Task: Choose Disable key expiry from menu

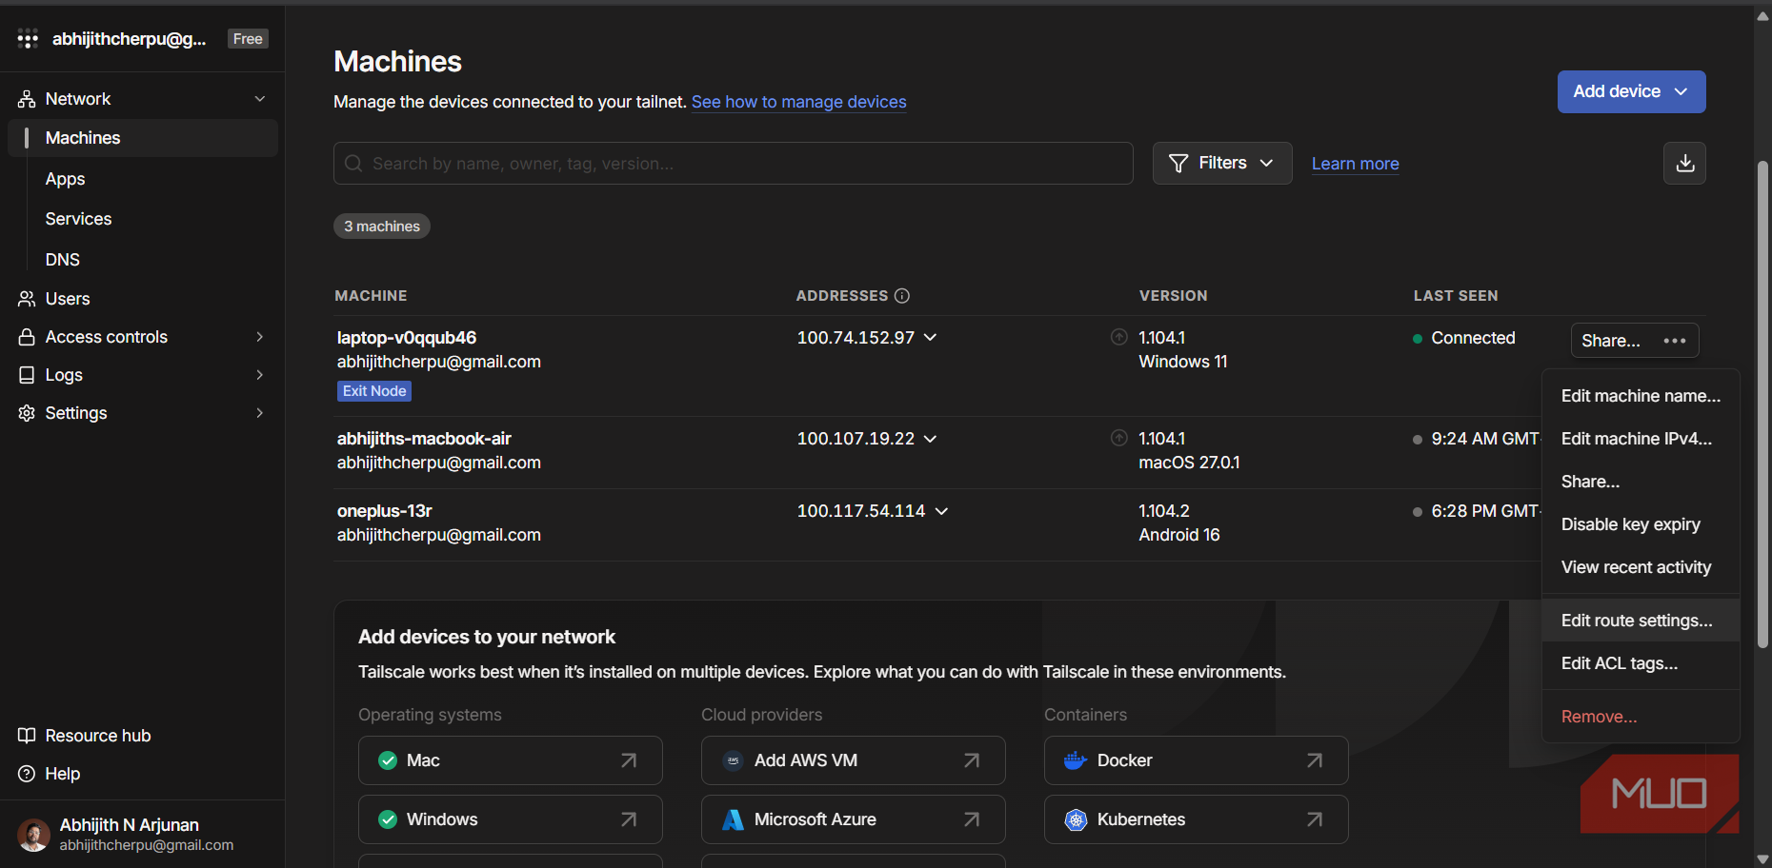Action: pyautogui.click(x=1641, y=524)
